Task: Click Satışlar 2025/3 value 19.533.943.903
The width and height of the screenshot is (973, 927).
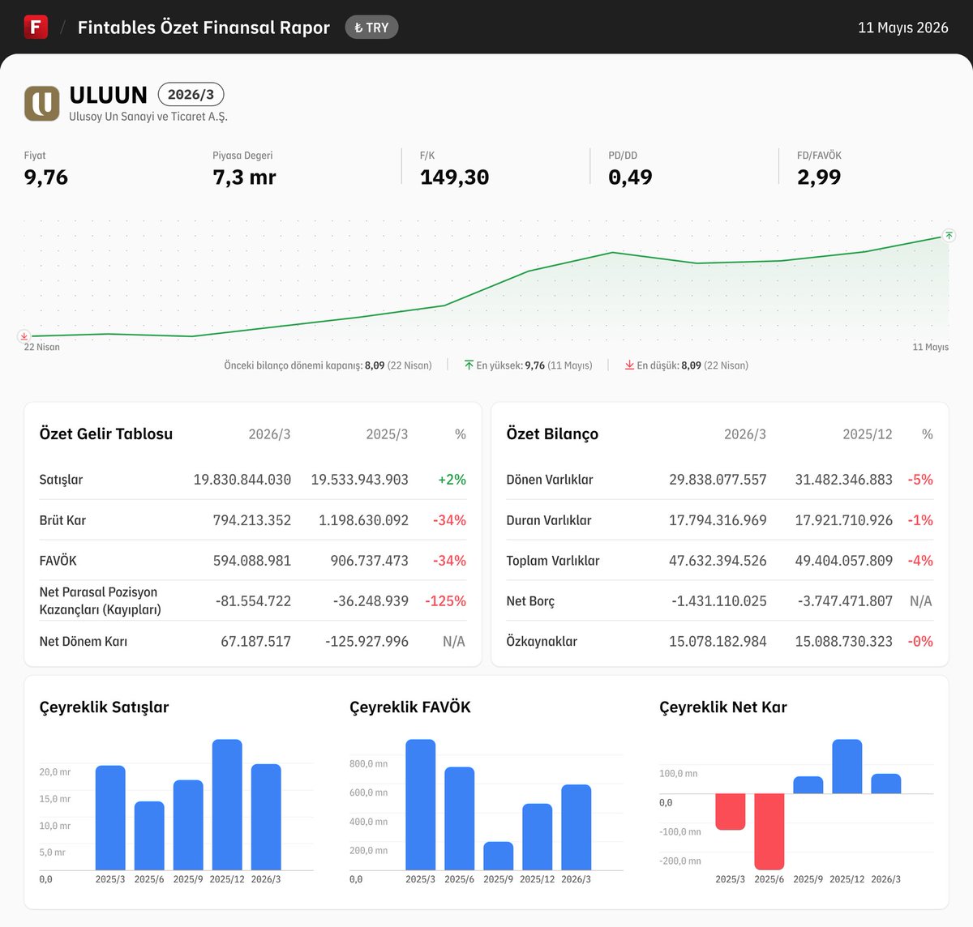Action: tap(360, 480)
